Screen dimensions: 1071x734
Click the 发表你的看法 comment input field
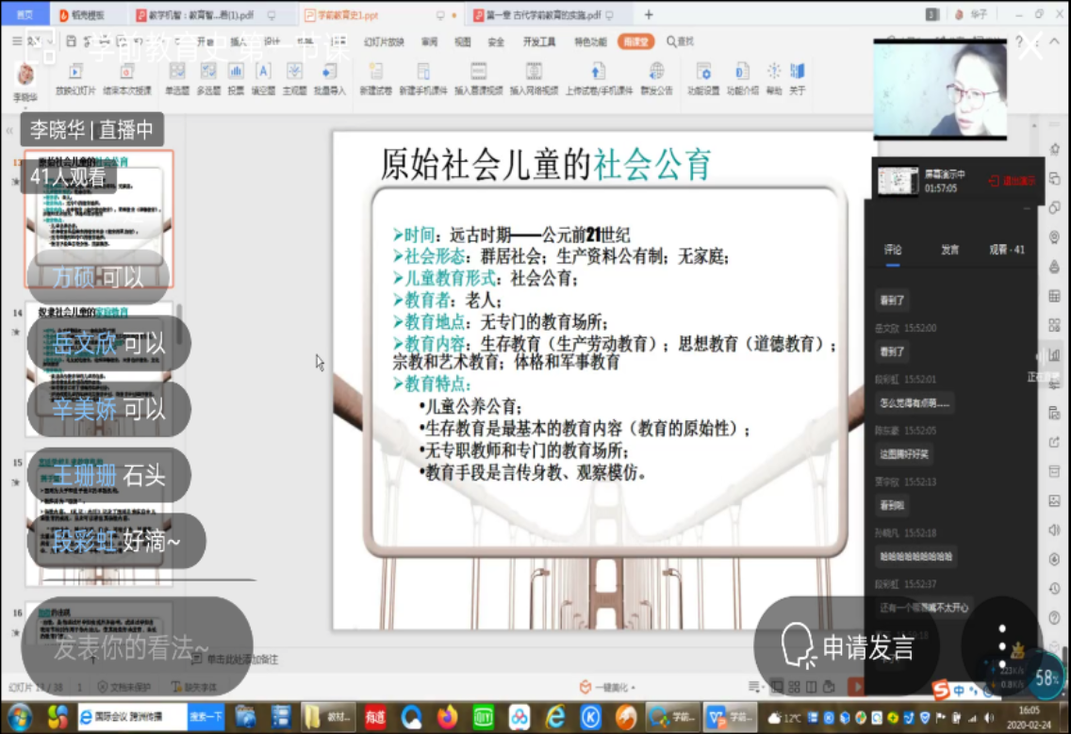[x=132, y=647]
